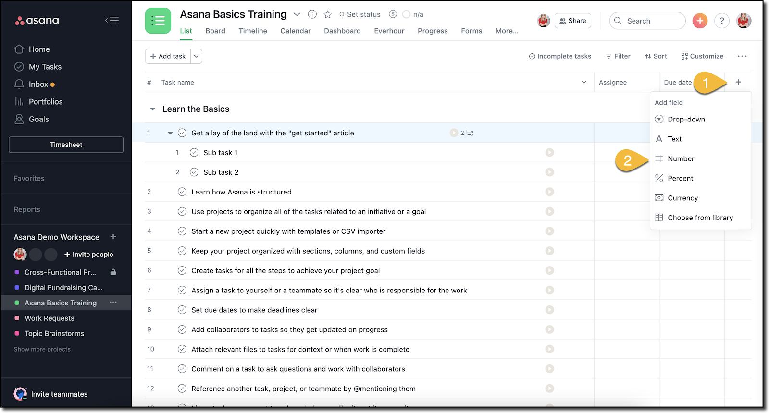Collapse the Learn the Basics section
769x413 pixels.
(x=153, y=109)
